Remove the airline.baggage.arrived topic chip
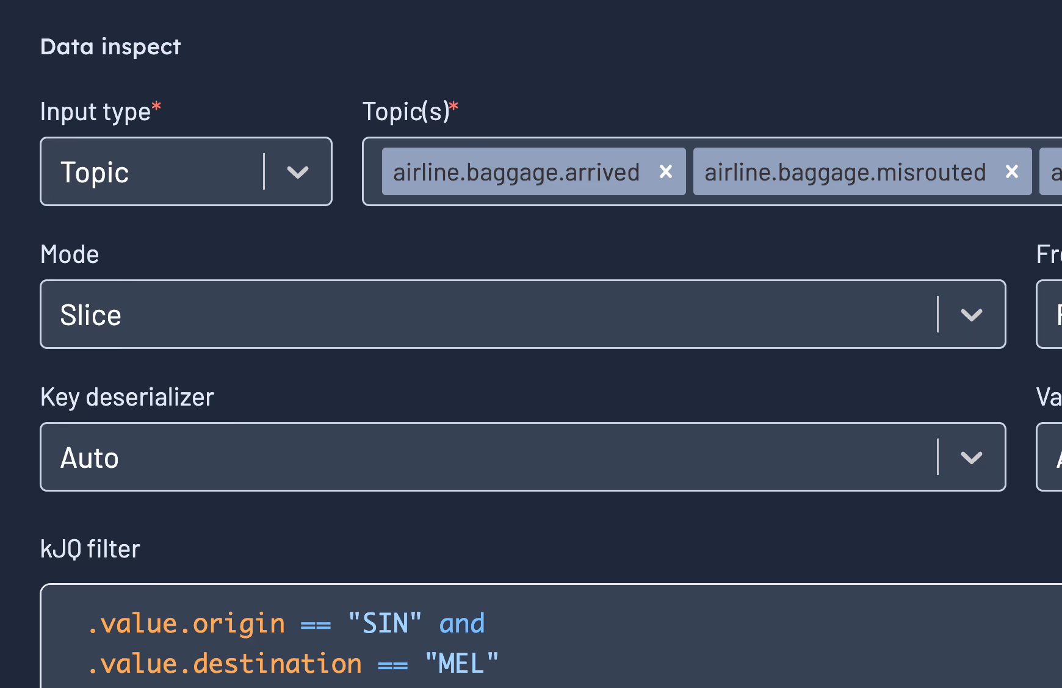 [x=666, y=172]
